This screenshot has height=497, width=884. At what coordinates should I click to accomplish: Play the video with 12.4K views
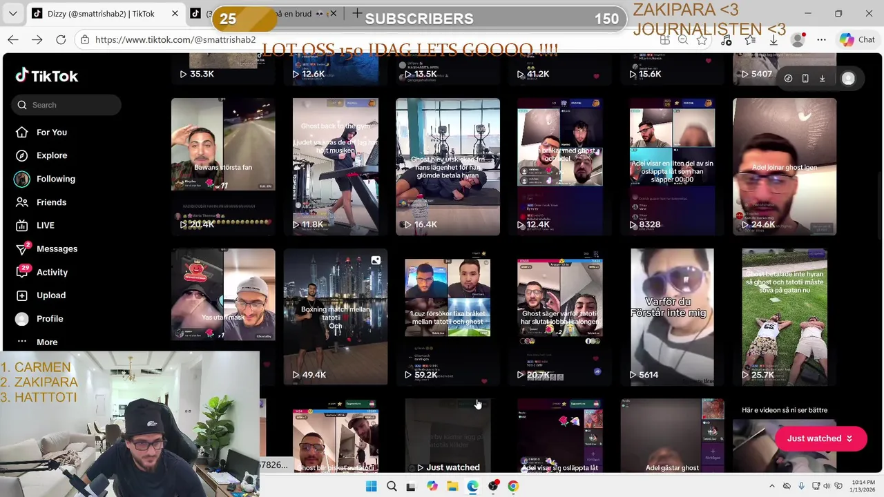(x=559, y=167)
